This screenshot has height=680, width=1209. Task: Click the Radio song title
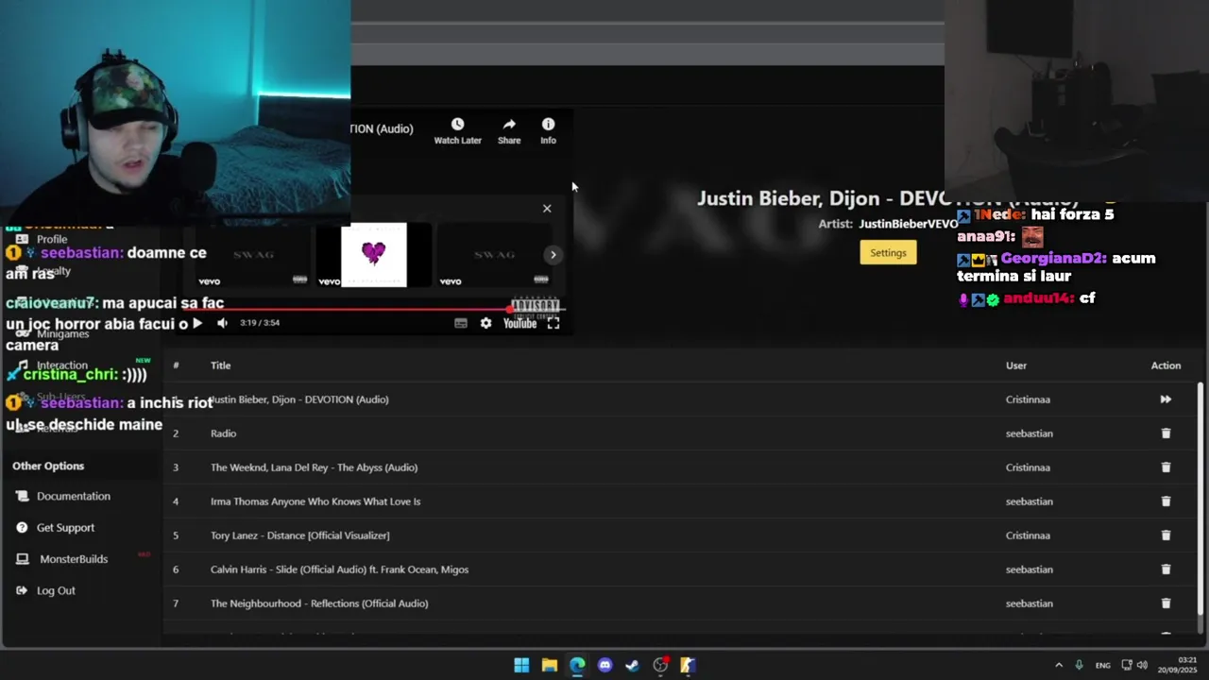pyautogui.click(x=223, y=433)
